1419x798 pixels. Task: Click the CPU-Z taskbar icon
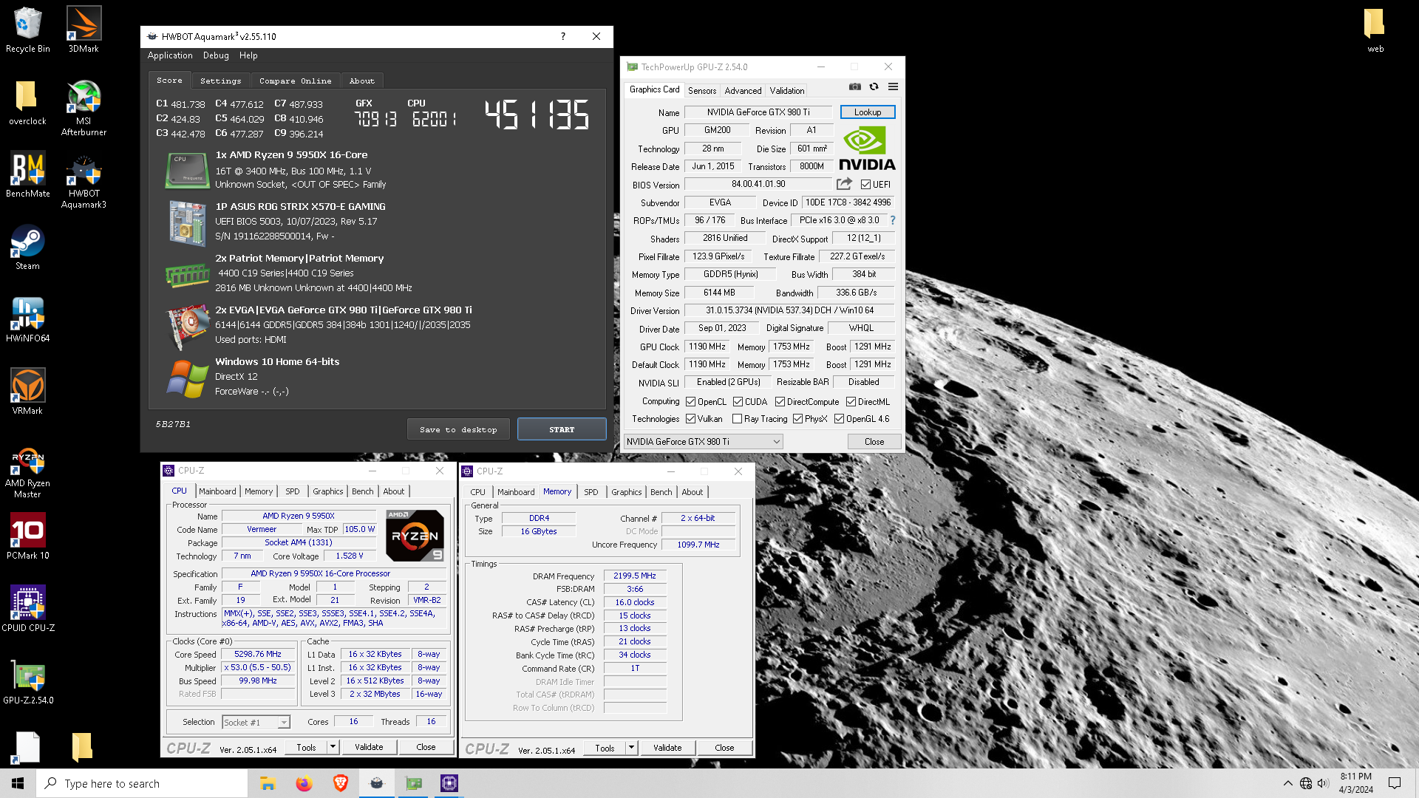[449, 783]
